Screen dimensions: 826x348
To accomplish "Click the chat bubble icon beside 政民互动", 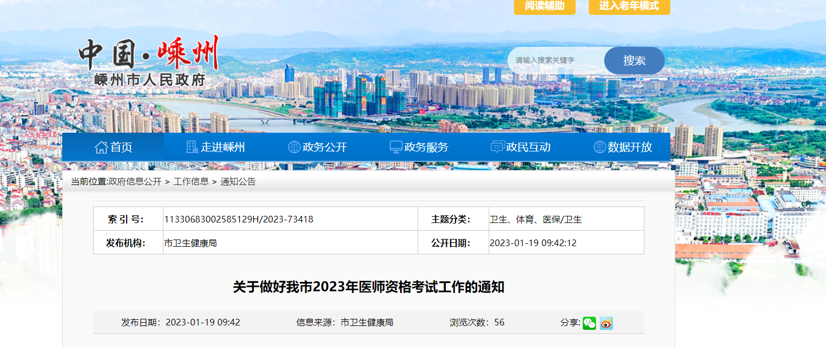I will pyautogui.click(x=497, y=147).
